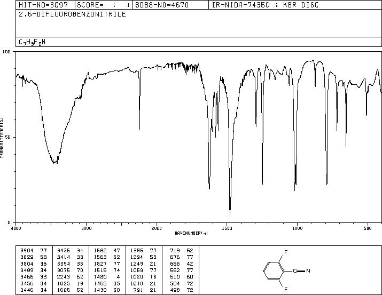Click the WAVENUMBER axis title
The height and width of the screenshot is (295, 382).
coord(191,233)
